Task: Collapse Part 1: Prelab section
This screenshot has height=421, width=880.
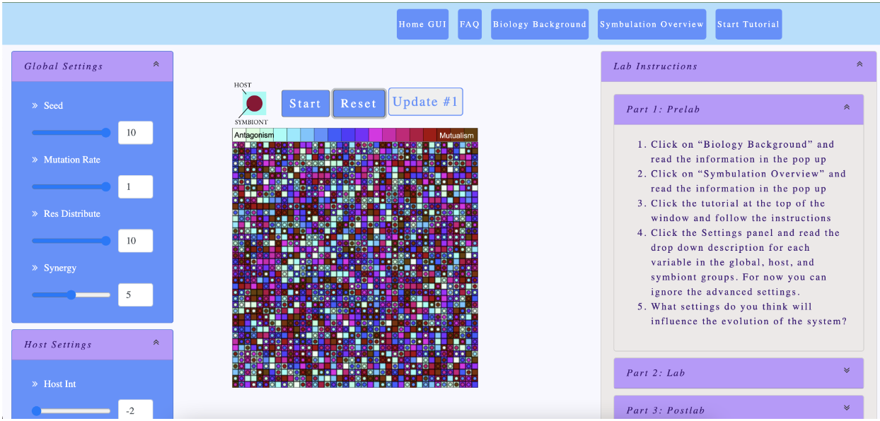Action: [x=846, y=108]
